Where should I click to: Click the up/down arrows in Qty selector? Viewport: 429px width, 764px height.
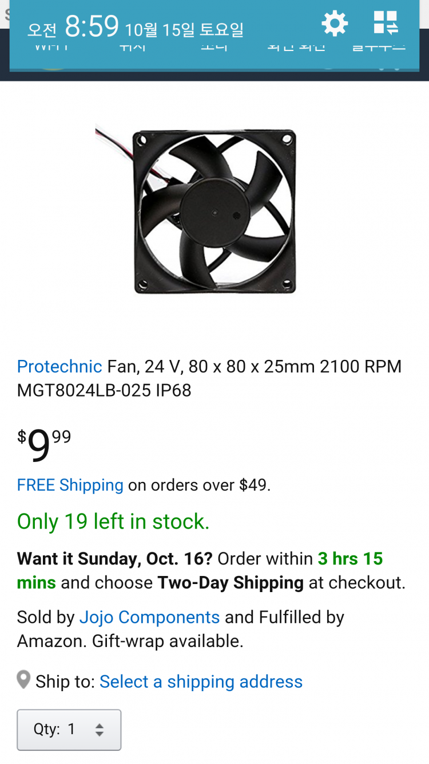(100, 730)
